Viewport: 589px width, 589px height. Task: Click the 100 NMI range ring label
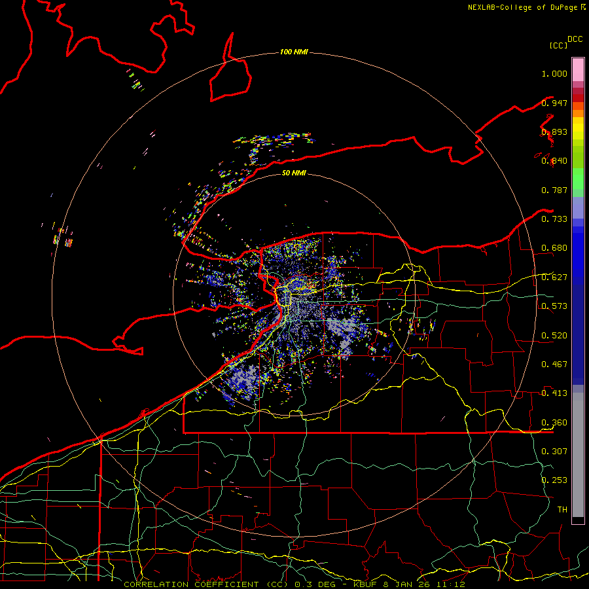[294, 52]
